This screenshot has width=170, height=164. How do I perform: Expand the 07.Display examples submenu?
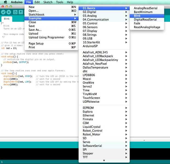[x=104, y=31]
